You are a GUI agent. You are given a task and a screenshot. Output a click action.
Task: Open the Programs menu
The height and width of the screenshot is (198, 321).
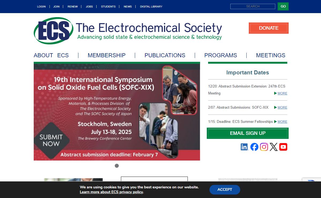[221, 55]
